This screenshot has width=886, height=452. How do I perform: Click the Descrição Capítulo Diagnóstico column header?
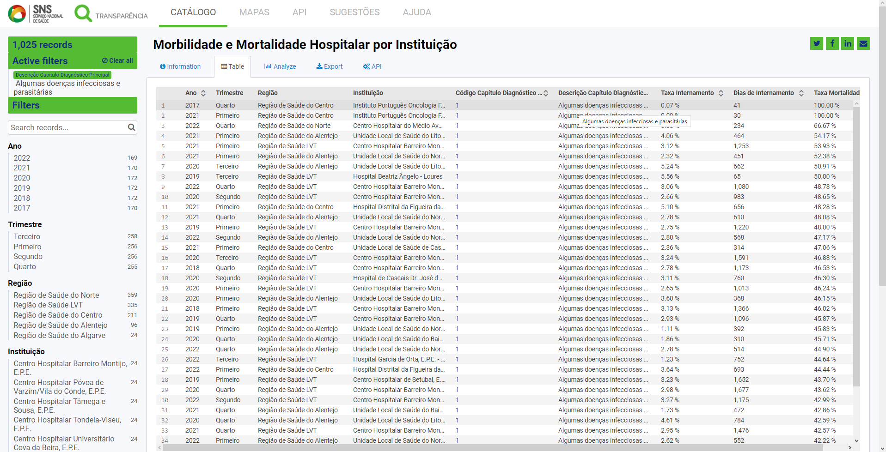[x=603, y=93]
